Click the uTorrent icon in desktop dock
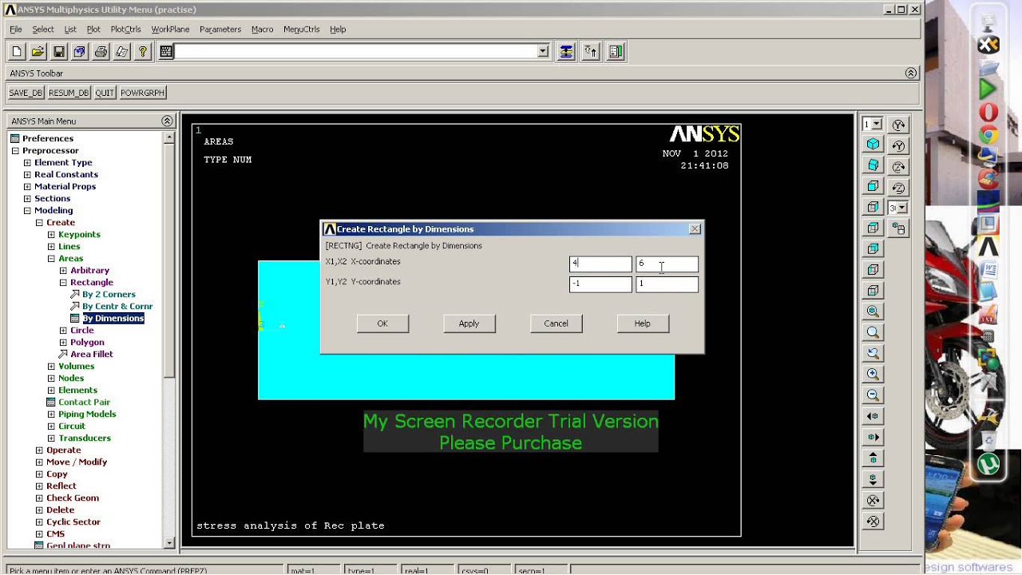 (x=988, y=464)
